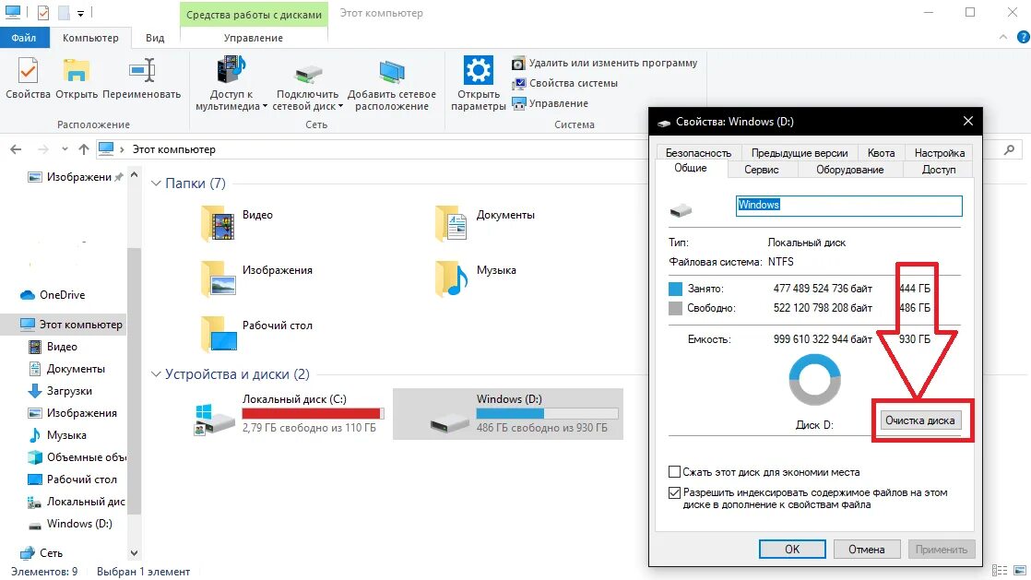
Task: Select Этот компьютер in navigation pane
Action: point(71,325)
